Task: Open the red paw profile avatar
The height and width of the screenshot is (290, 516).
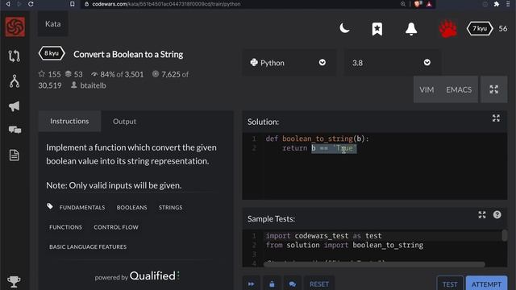Action: pos(448,29)
